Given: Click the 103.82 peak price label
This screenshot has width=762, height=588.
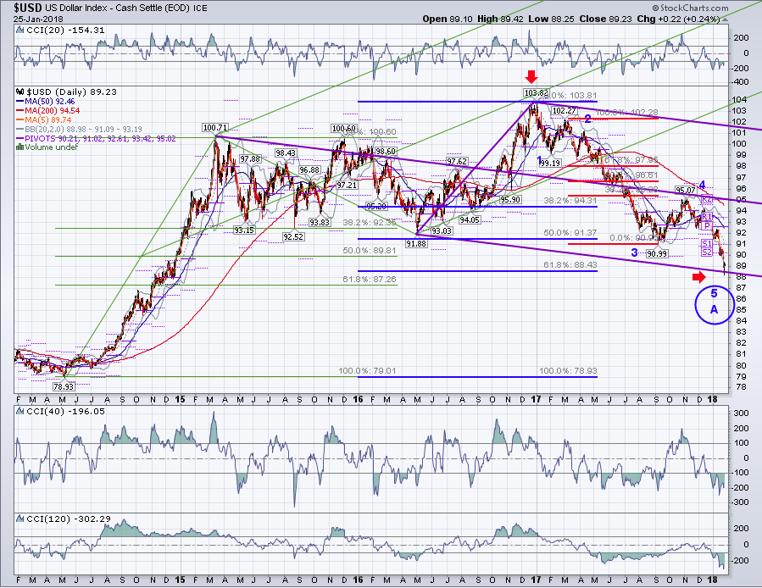Looking at the screenshot, I should tap(536, 93).
